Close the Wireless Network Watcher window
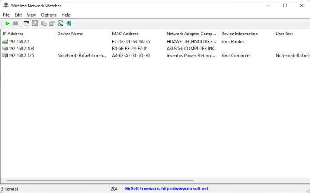310x193 pixels. (301, 6)
